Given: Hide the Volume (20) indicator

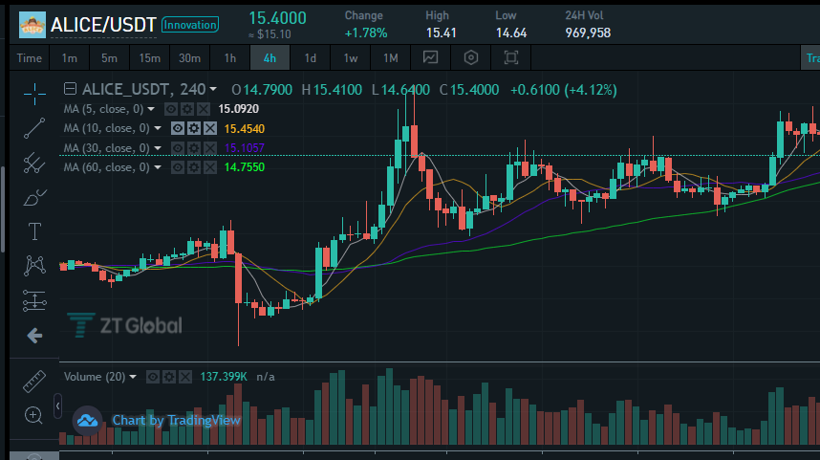Looking at the screenshot, I should (152, 377).
